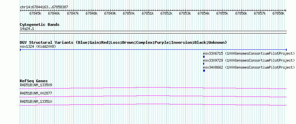This screenshot has height=124, width=296.
Task: Open the RAD51B|NM_133510 gene label
Action: (x=36, y=101)
